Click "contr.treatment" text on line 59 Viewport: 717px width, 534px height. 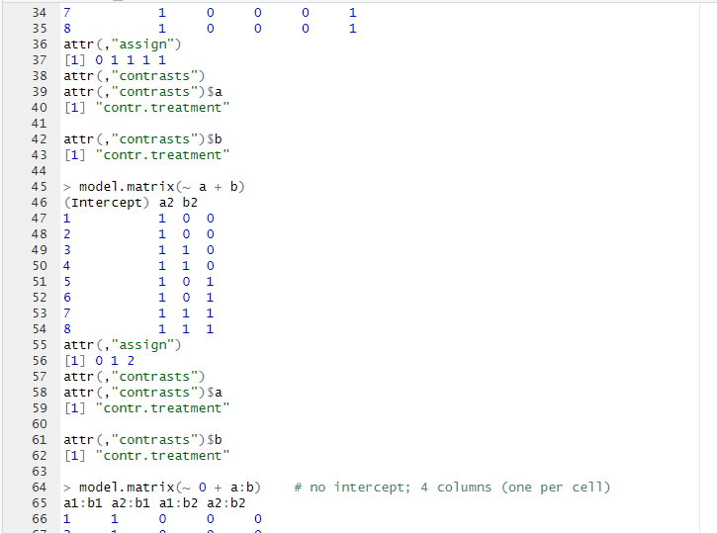[x=163, y=407]
